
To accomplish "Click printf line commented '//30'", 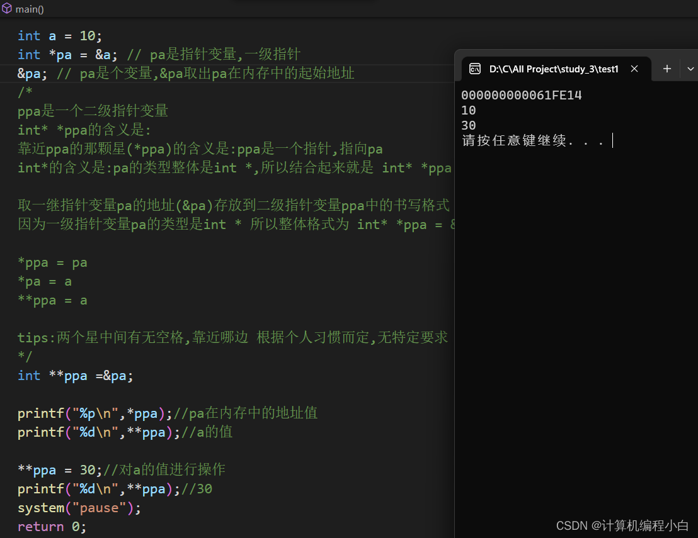I will point(115,489).
